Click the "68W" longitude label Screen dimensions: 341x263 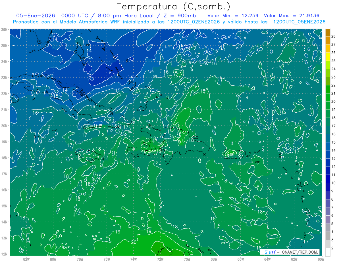click(x=214, y=259)
